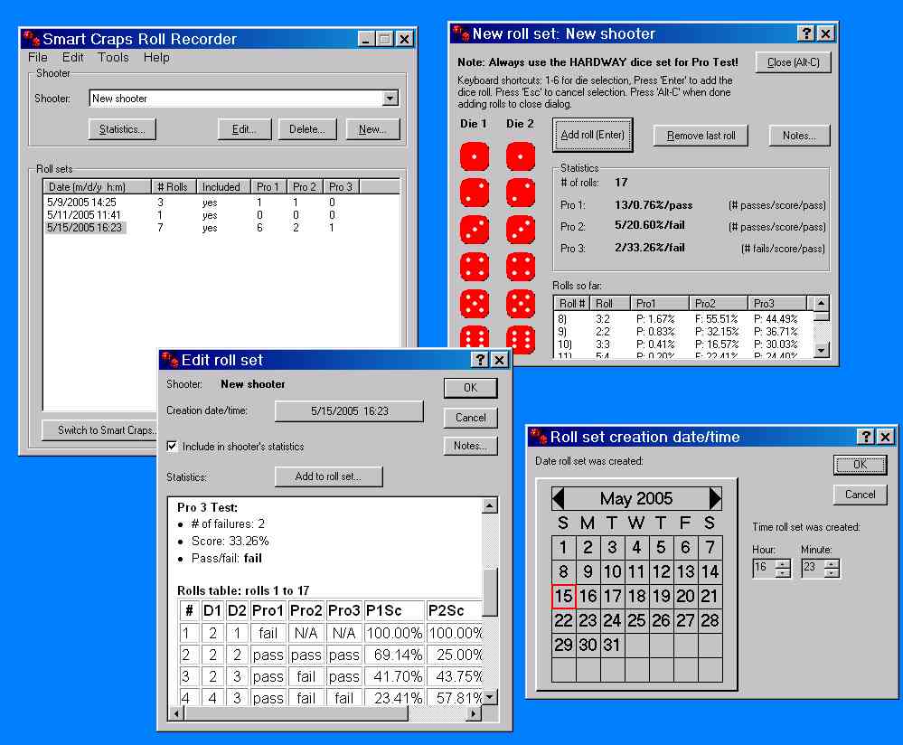Select the five-pip die under Die 2
This screenshot has height=745, width=903.
click(x=521, y=304)
